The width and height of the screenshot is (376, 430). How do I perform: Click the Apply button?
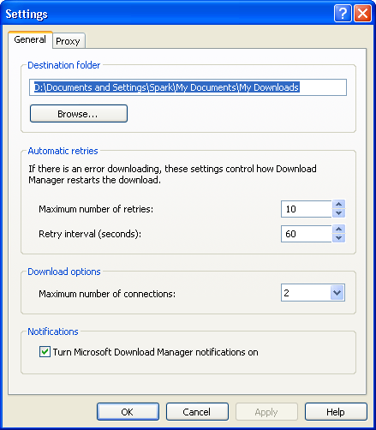click(266, 412)
